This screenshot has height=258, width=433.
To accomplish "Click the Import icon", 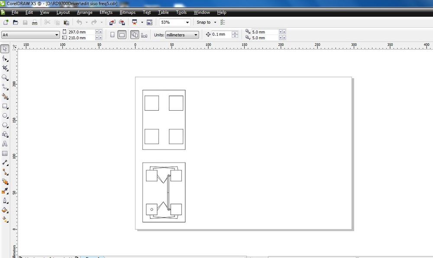I will [113, 22].
